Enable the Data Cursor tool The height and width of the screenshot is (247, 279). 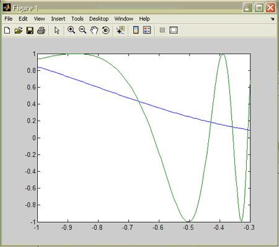click(x=120, y=30)
